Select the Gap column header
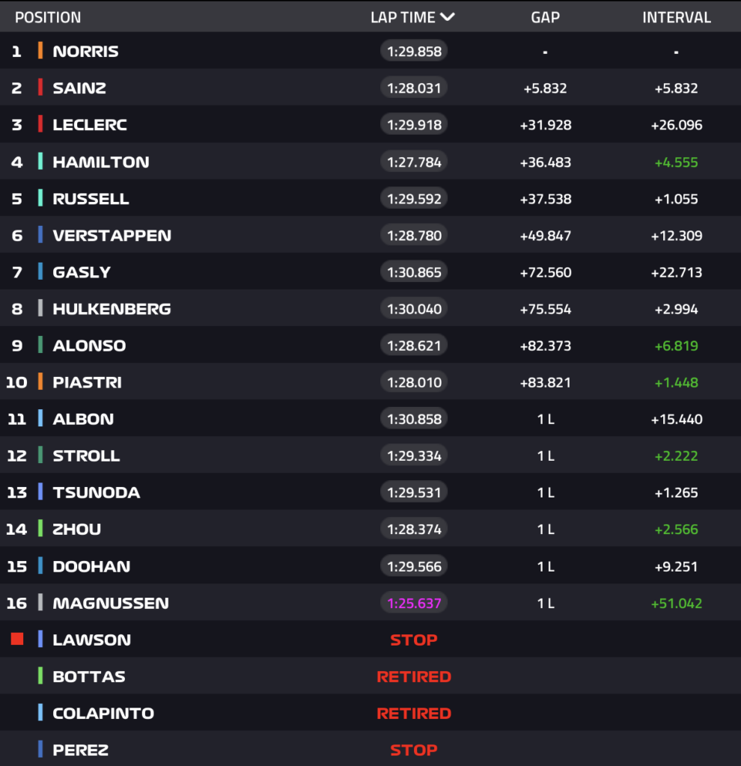The height and width of the screenshot is (766, 741). point(545,17)
